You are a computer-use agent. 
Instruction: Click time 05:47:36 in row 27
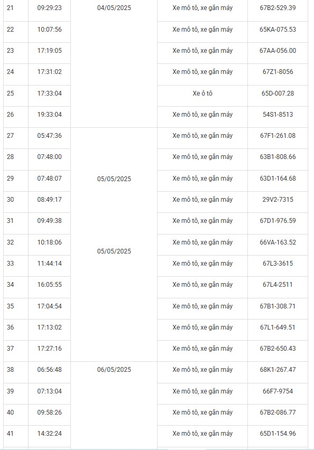point(49,135)
